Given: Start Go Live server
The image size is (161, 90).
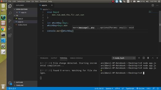Looking at the screenshot, I should [140, 88].
